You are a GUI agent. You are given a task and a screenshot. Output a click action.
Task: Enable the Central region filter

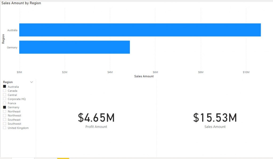tap(4, 95)
